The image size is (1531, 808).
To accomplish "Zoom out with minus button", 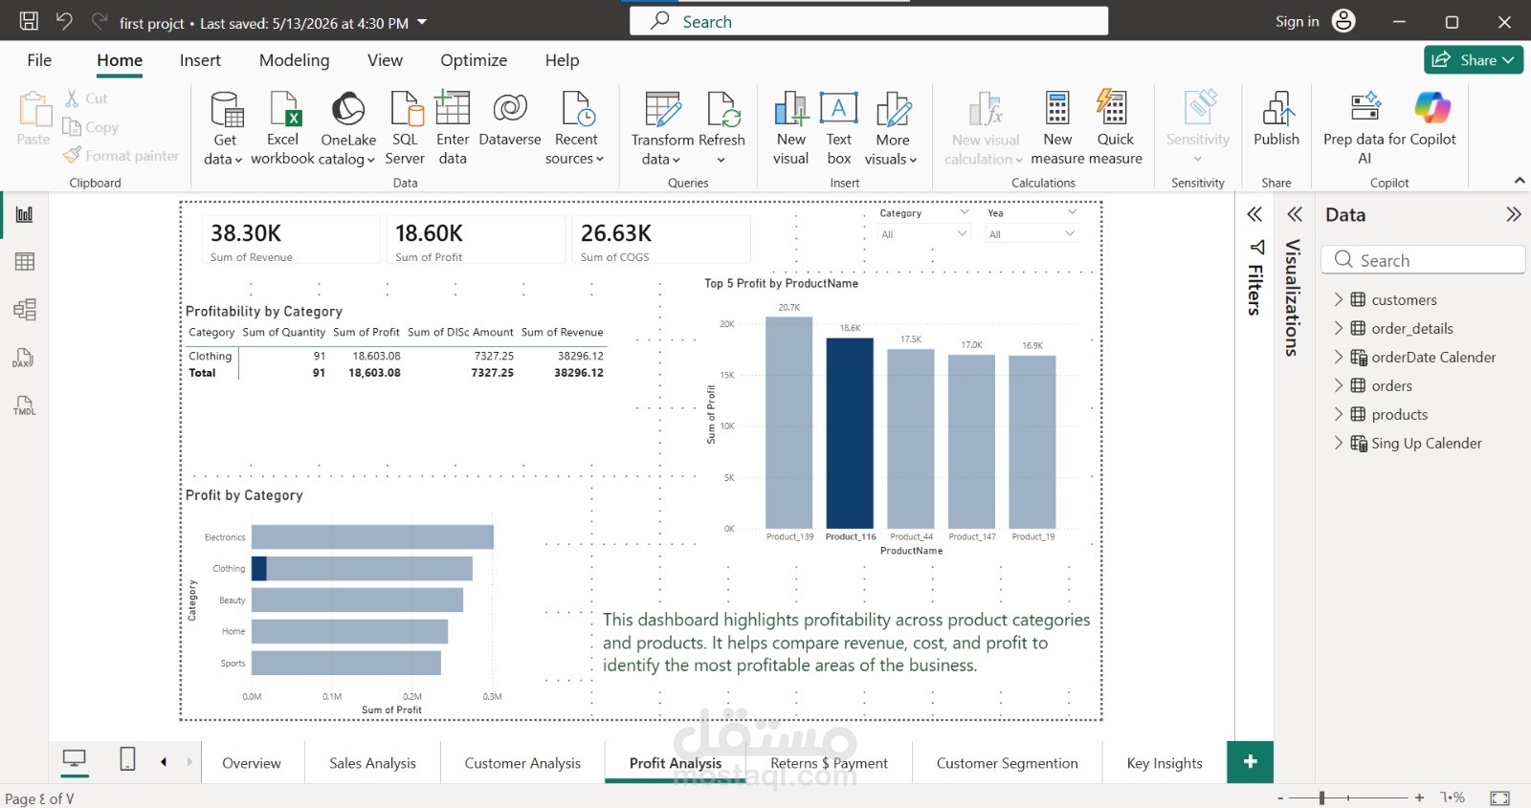I will point(1280,797).
